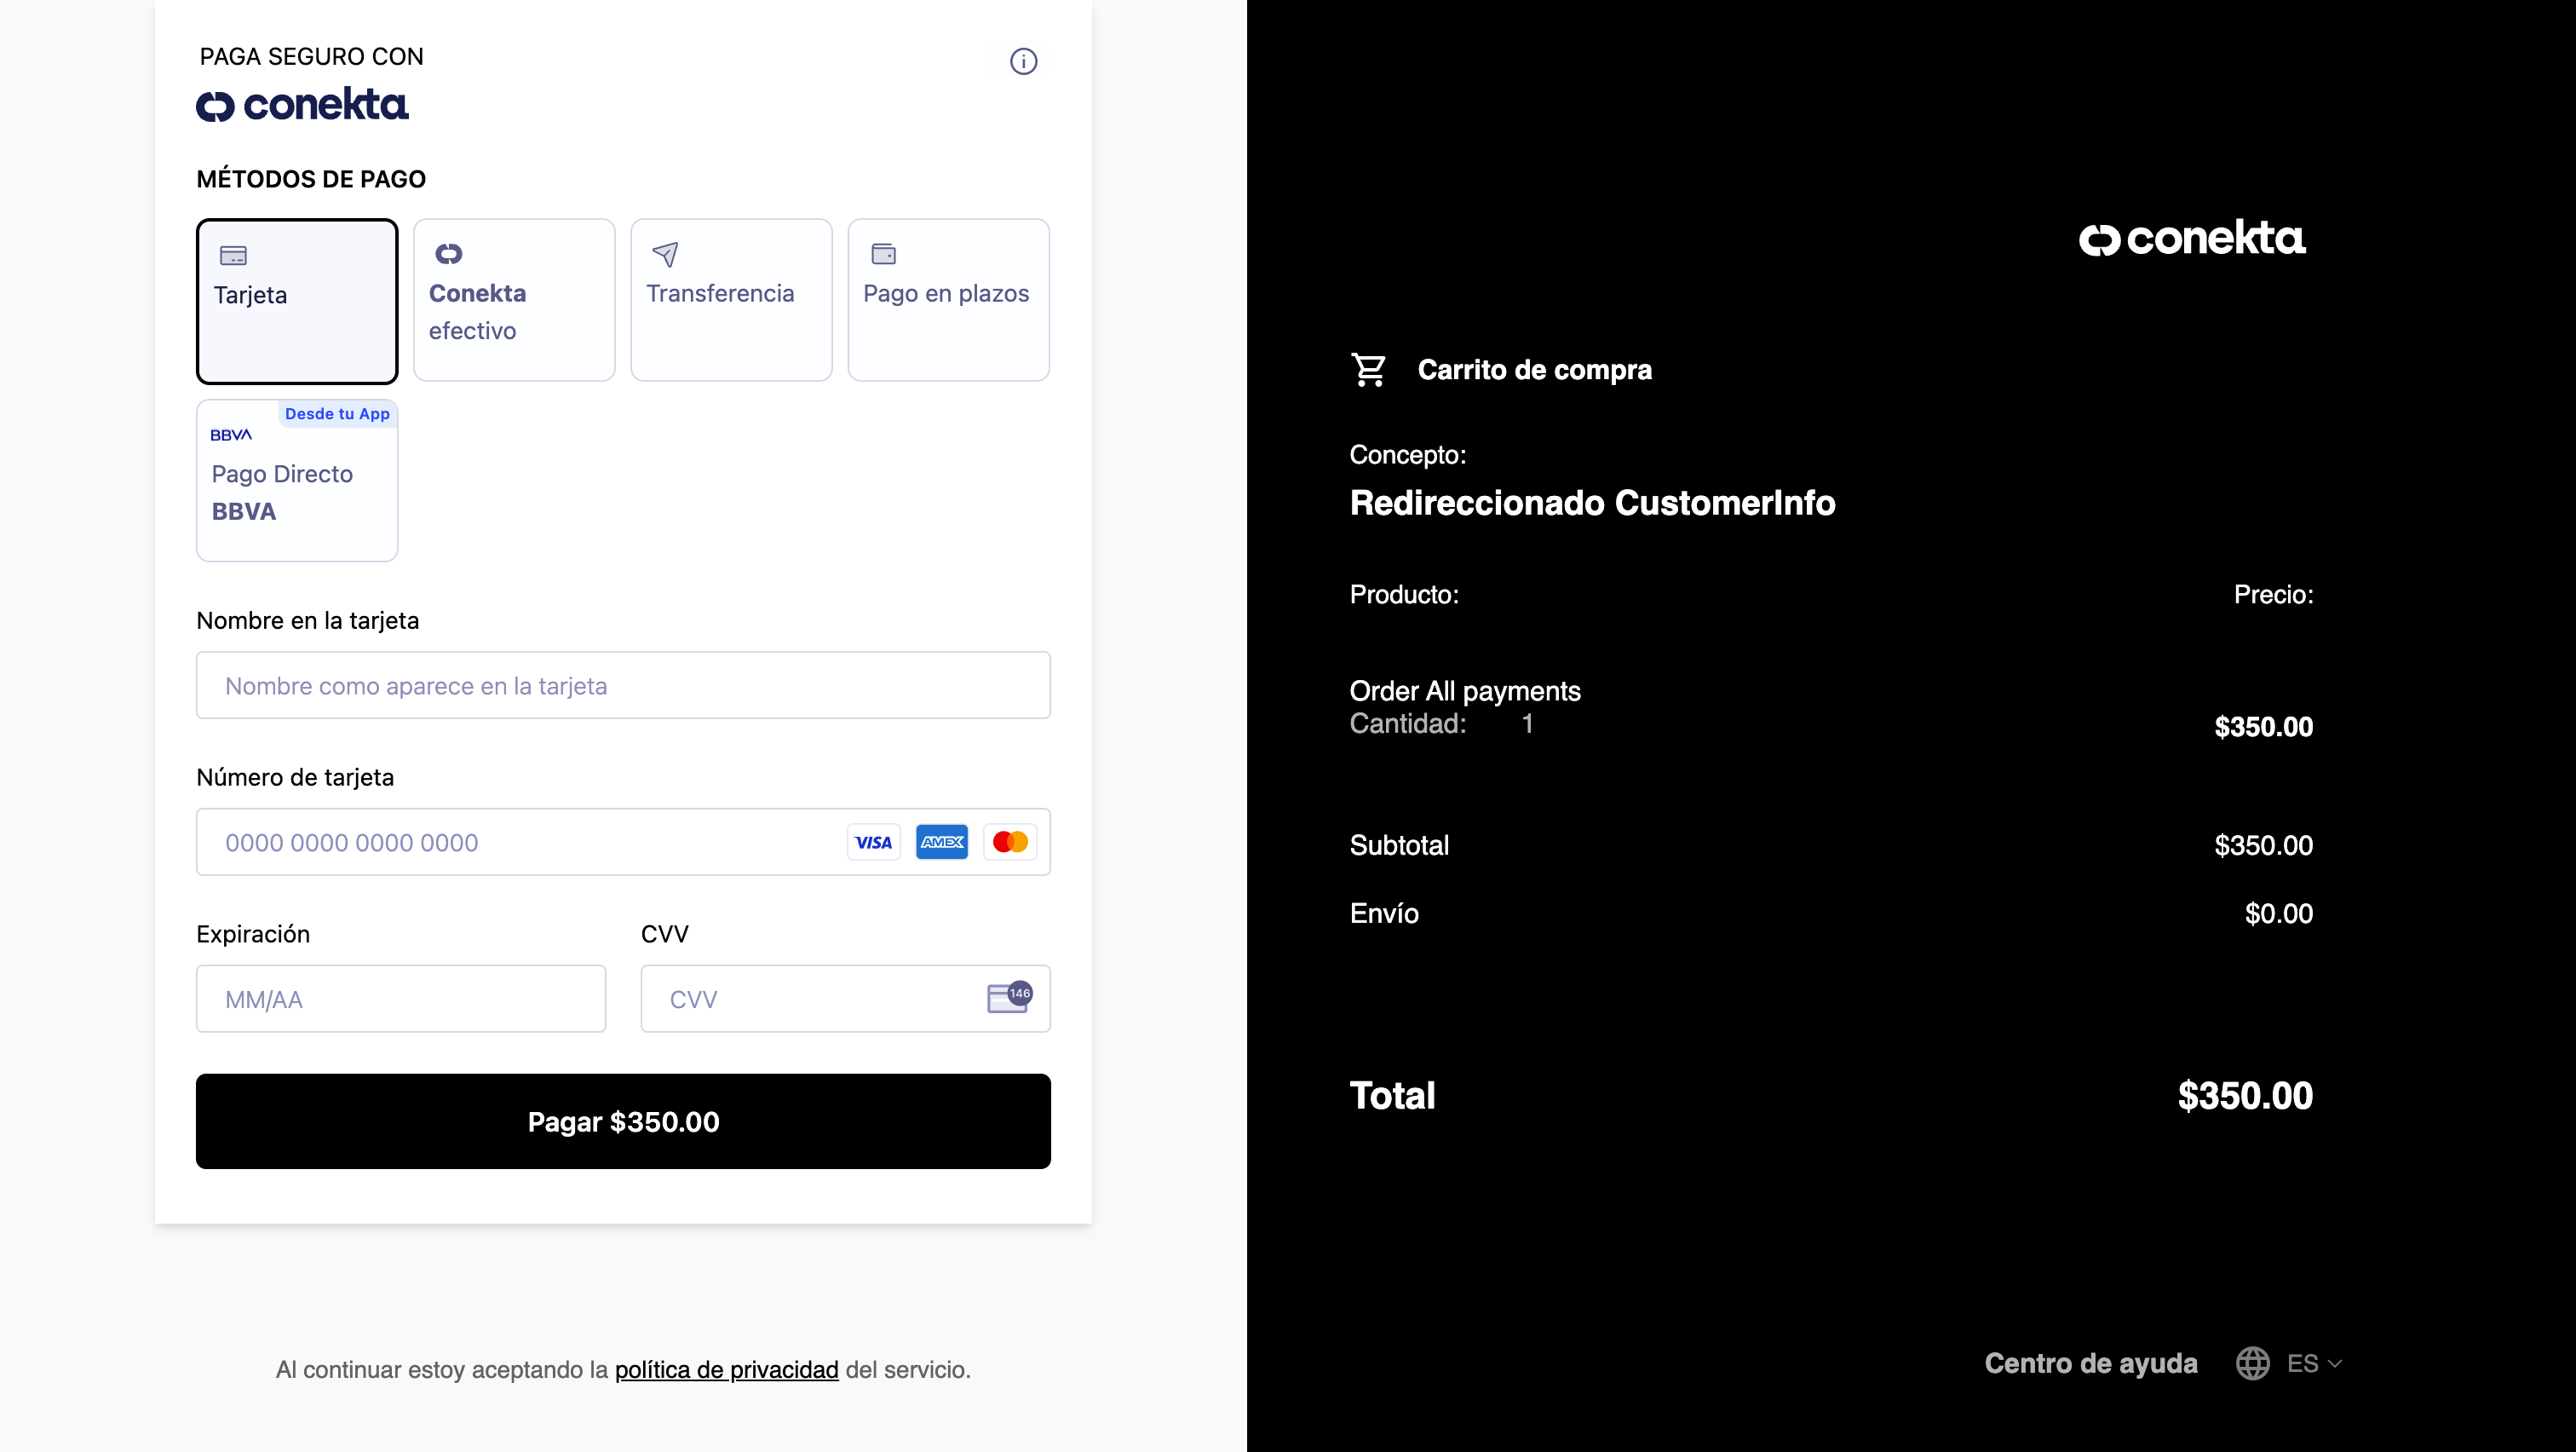This screenshot has width=2576, height=1452.
Task: Focus the Número de tarjeta field
Action: (x=623, y=842)
